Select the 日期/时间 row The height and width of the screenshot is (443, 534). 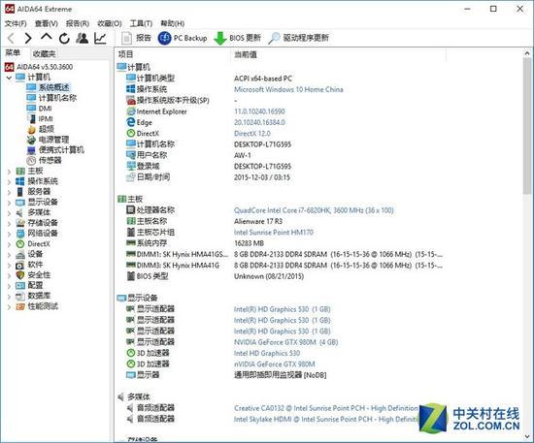[x=208, y=177]
